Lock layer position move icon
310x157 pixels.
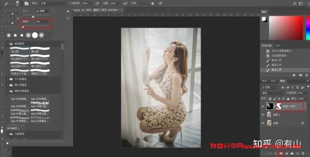(279, 99)
